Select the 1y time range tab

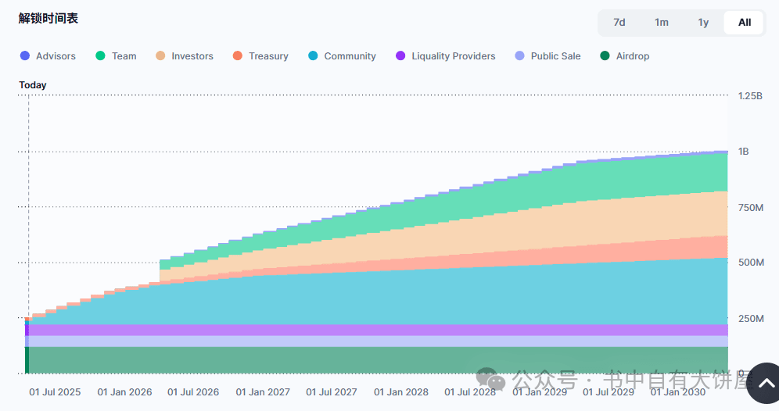click(703, 23)
